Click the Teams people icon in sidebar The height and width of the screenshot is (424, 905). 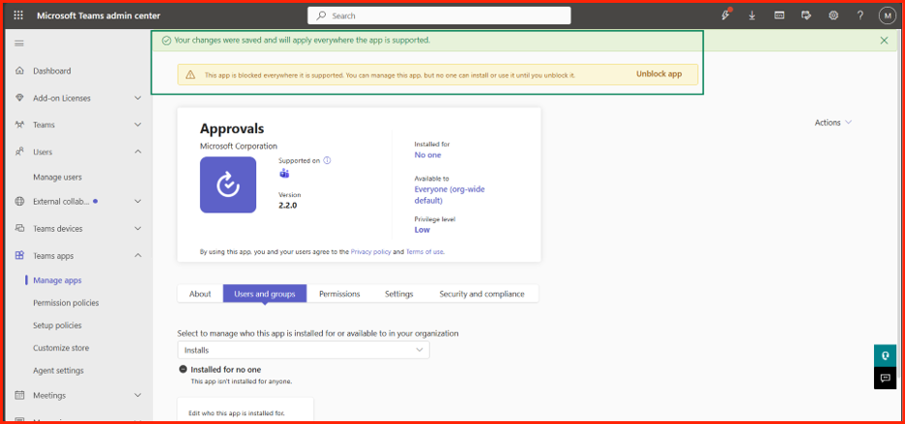(x=19, y=125)
